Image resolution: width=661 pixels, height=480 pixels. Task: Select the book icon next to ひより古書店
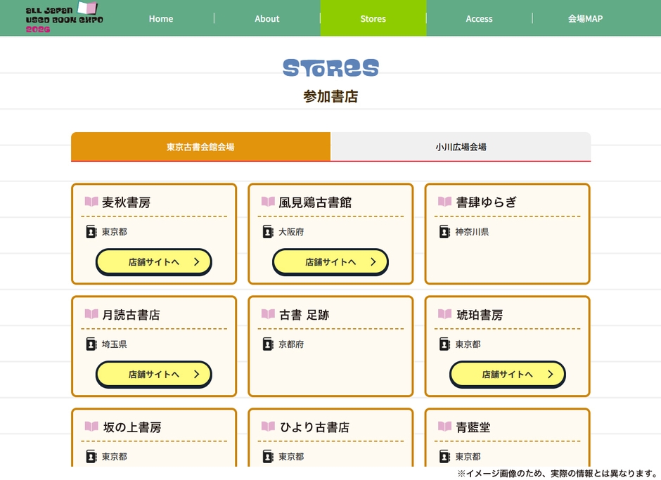pos(268,427)
